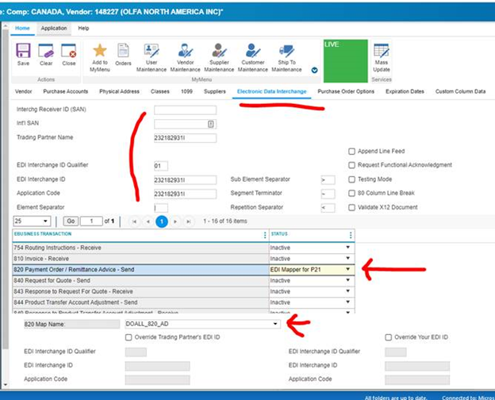Check Override Trading Partner's EDI ID
This screenshot has width=495, height=400.
pyautogui.click(x=129, y=337)
